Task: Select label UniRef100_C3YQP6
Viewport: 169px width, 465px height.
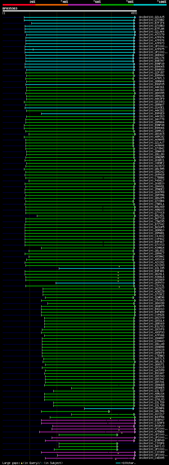Action: (152, 443)
